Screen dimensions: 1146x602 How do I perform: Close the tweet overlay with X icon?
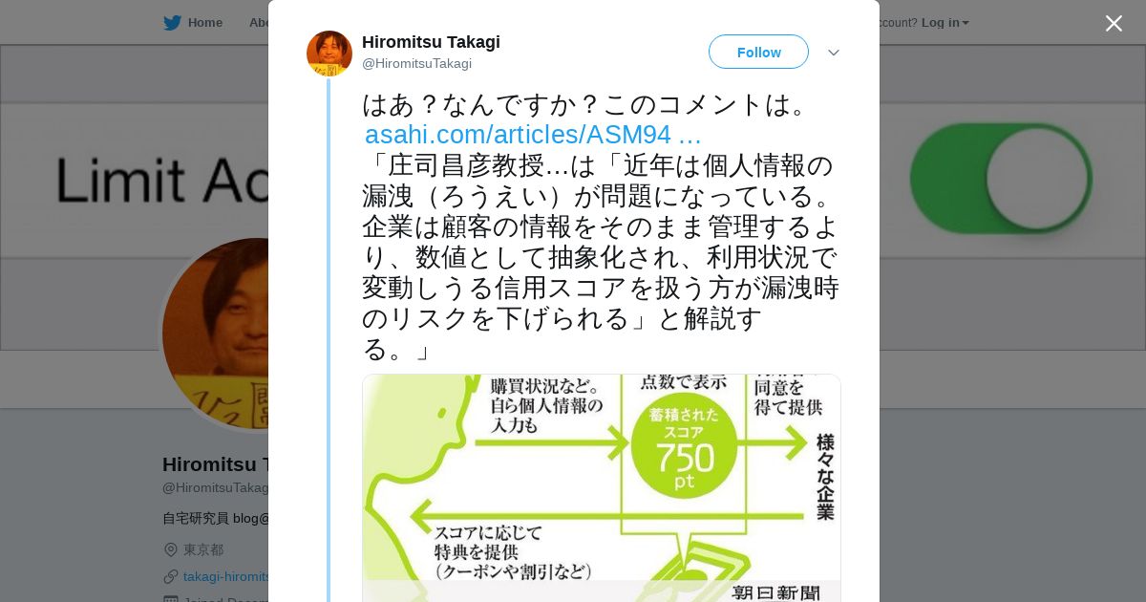pos(1114,23)
